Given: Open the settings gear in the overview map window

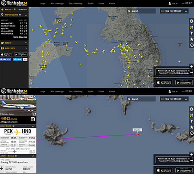Looking at the screenshot, I should pyautogui.click(x=192, y=21).
